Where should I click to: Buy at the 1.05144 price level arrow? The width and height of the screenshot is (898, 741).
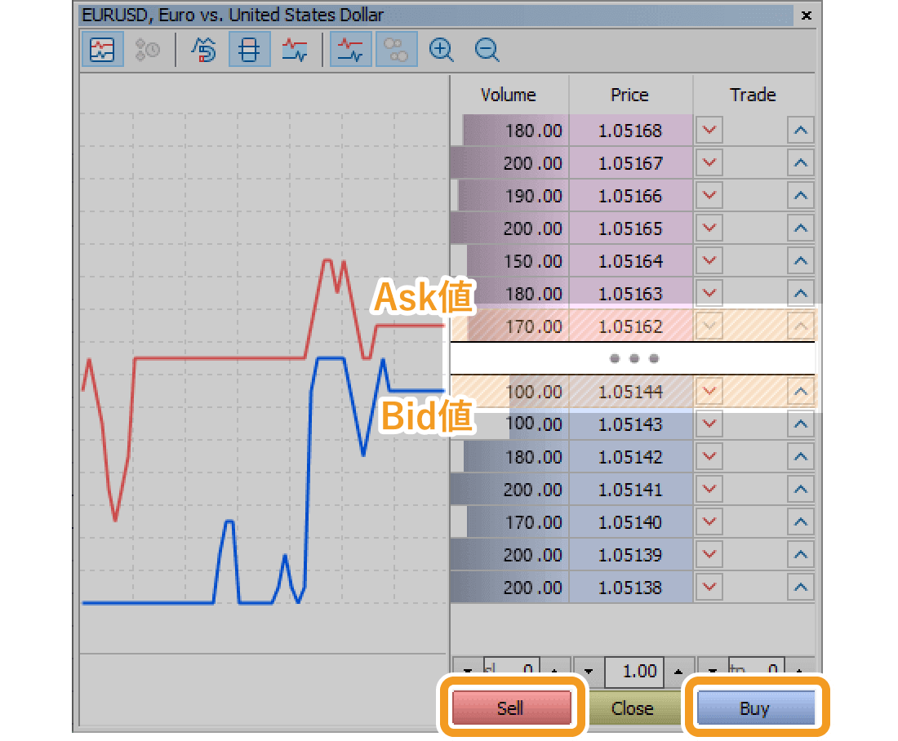point(799,391)
